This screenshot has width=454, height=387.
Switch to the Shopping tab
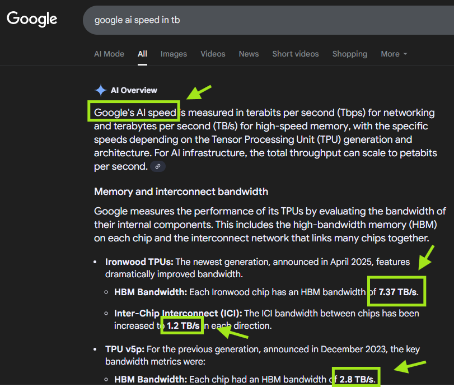pos(350,54)
